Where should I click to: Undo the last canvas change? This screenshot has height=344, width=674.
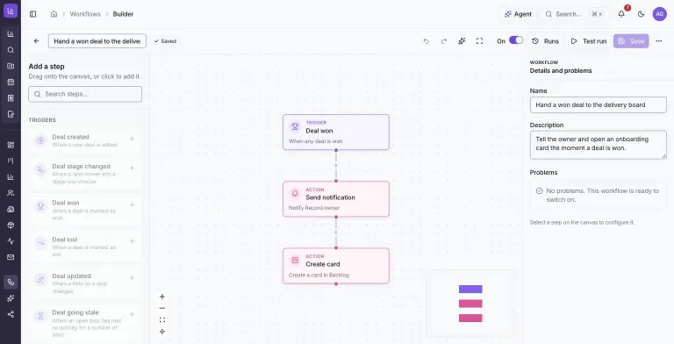tap(426, 41)
